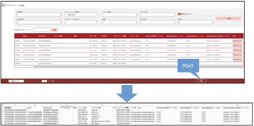Open the activate end date calendar icon

coord(67,22)
